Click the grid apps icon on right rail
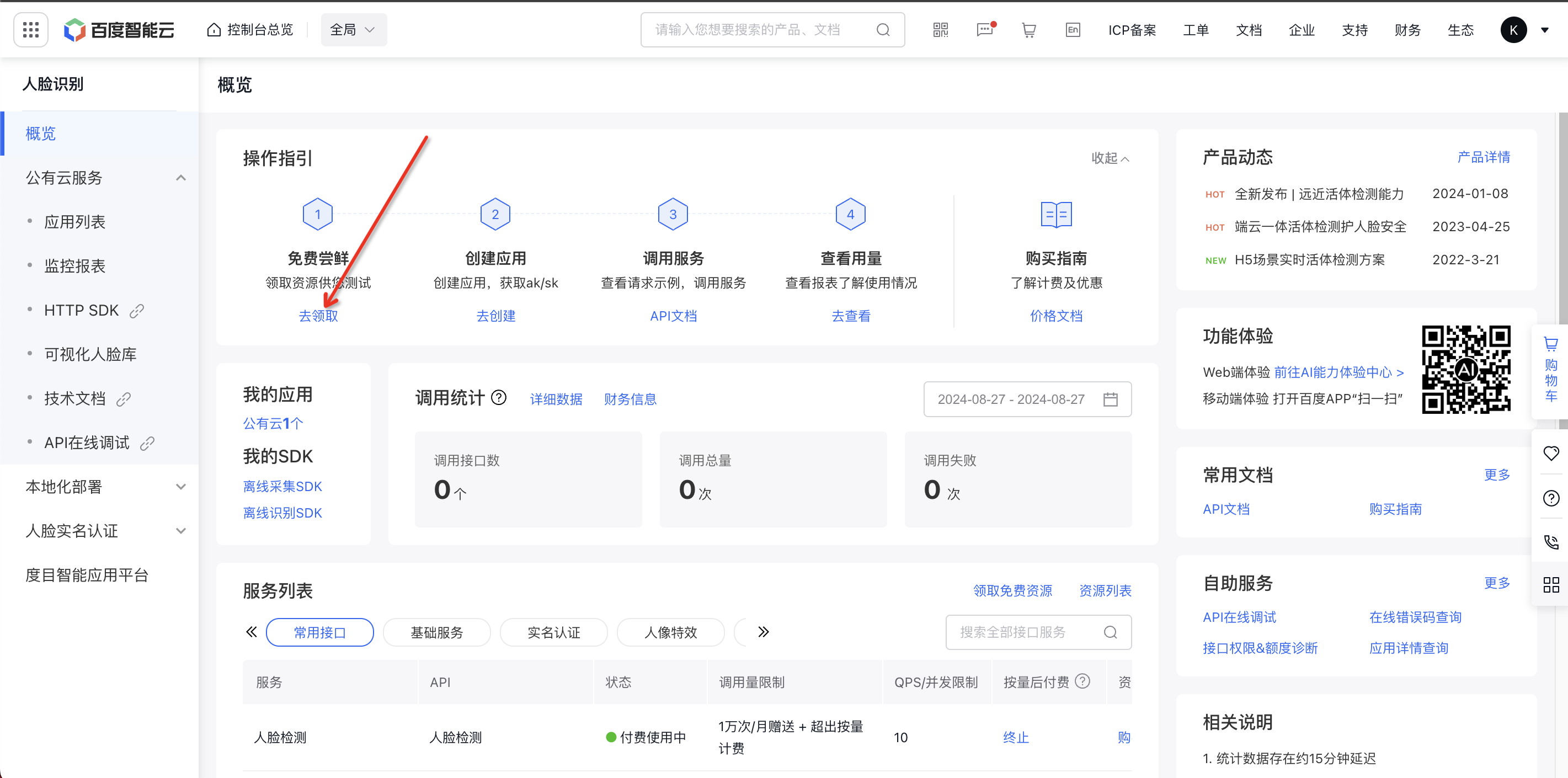 (x=1551, y=585)
